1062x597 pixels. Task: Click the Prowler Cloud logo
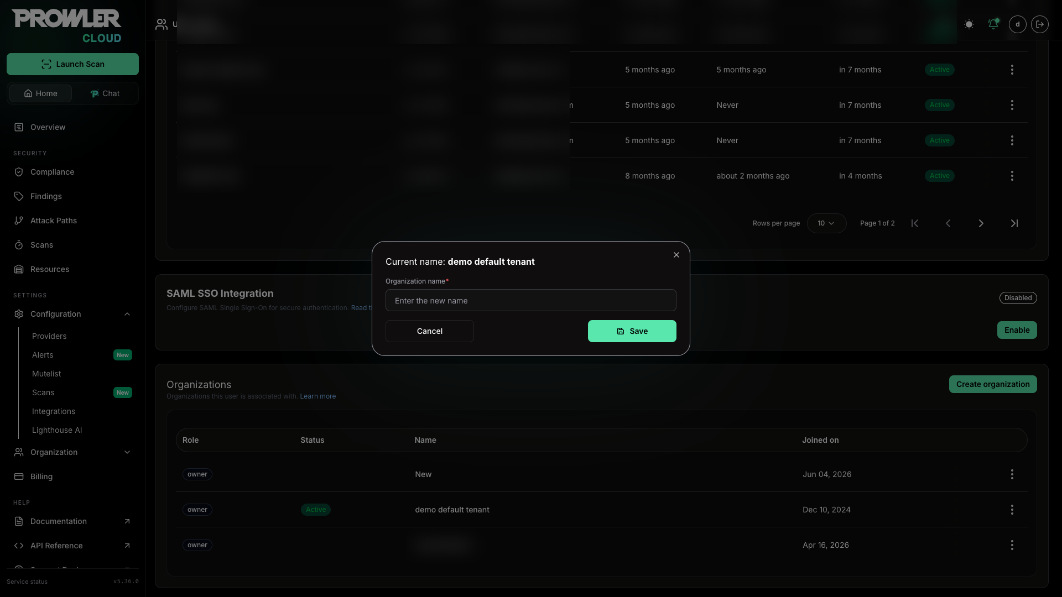pyautogui.click(x=66, y=26)
